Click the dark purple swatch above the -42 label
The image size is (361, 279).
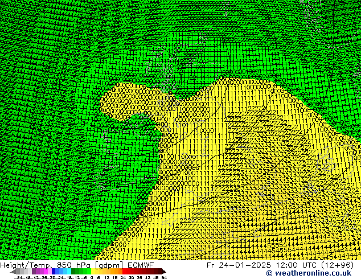point(34,272)
